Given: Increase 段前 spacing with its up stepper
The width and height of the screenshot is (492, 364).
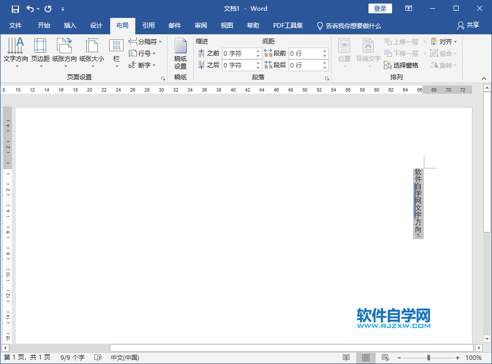Looking at the screenshot, I should coord(324,50).
